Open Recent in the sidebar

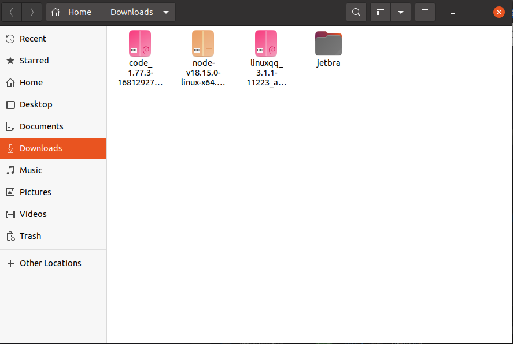coord(33,39)
